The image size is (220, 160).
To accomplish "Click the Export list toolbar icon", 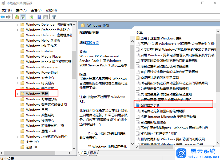I will 31,17.
